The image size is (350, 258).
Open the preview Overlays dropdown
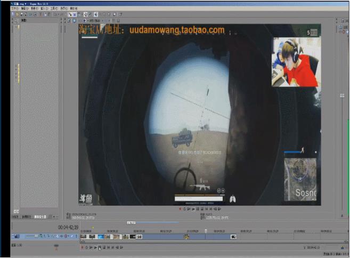point(105,21)
